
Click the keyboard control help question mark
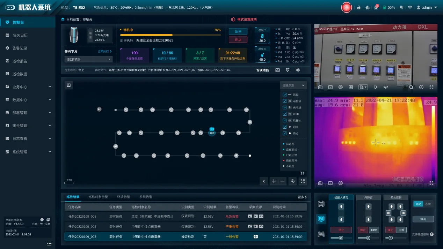point(432,234)
